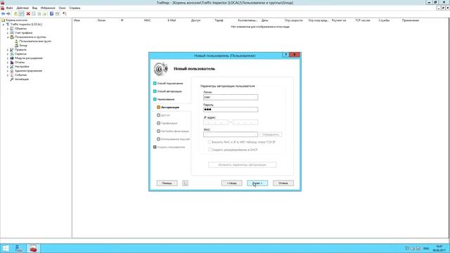This screenshot has width=450, height=253.
Task: Click the Group icon in console tree
Action: [16, 45]
